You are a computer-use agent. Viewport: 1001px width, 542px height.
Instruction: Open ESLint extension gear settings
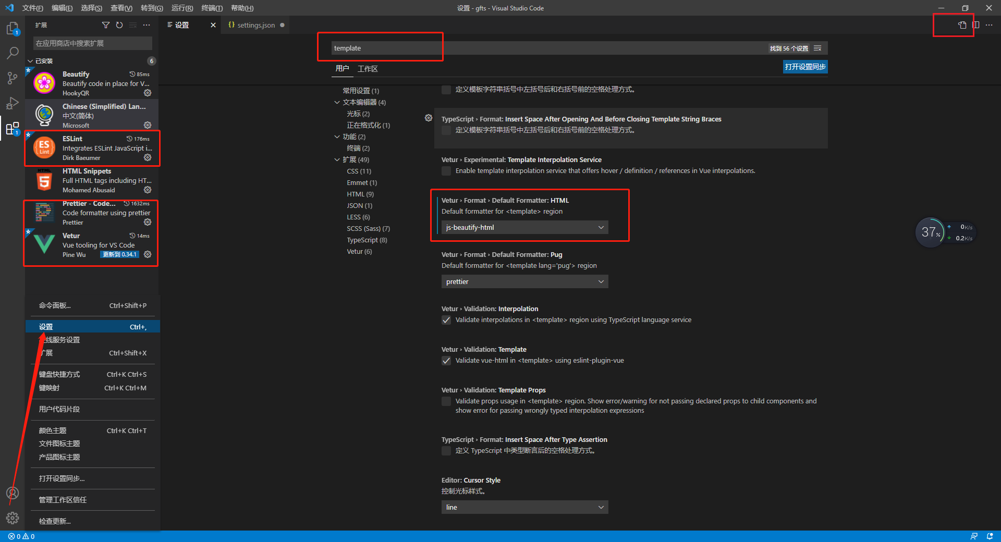click(148, 157)
